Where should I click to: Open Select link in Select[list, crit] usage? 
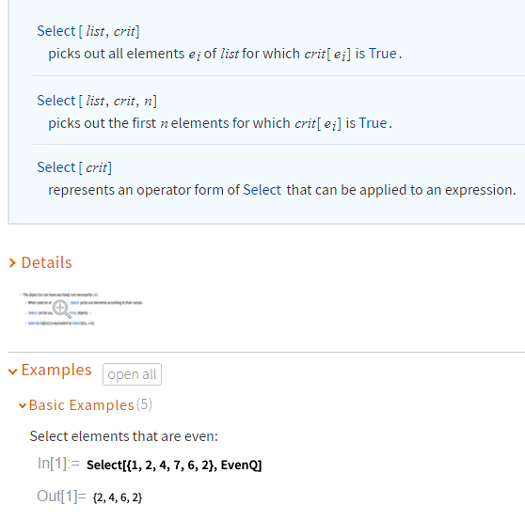pyautogui.click(x=56, y=31)
